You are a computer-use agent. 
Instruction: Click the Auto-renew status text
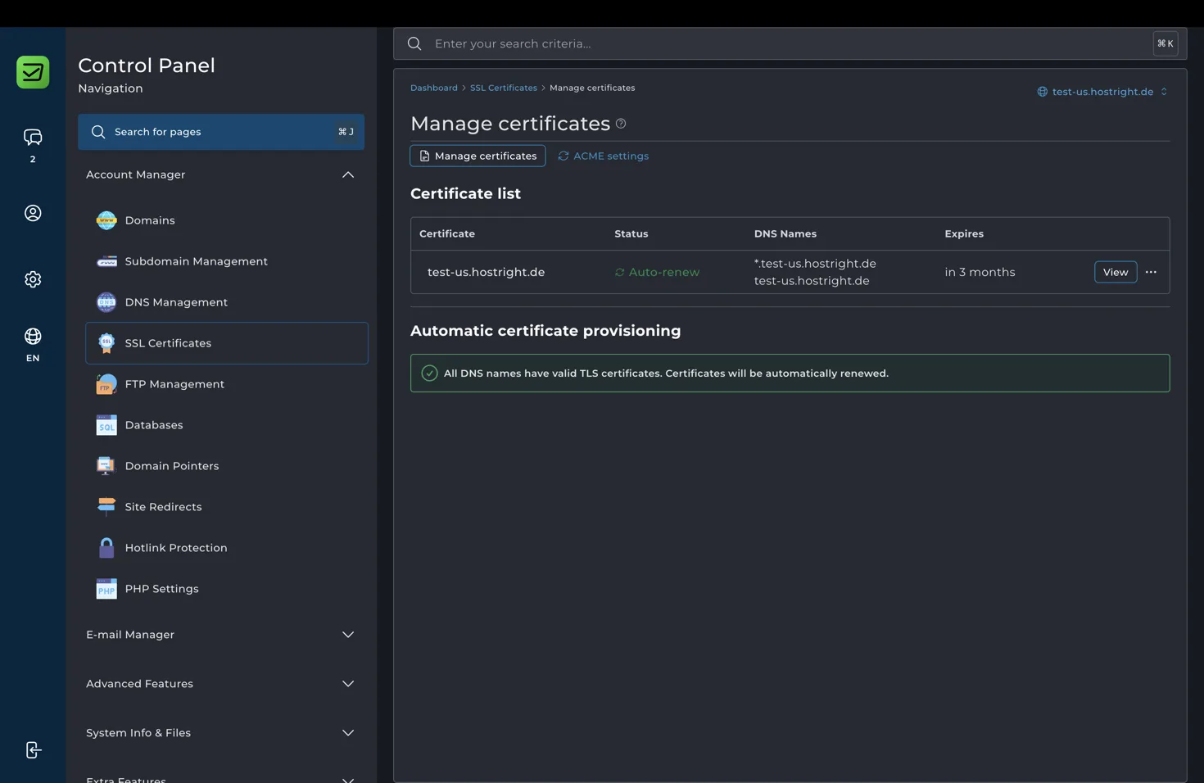point(664,272)
